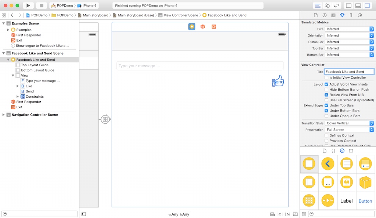
Task: Open Resolve Auto Layout Issues menu
Action: click(287, 214)
